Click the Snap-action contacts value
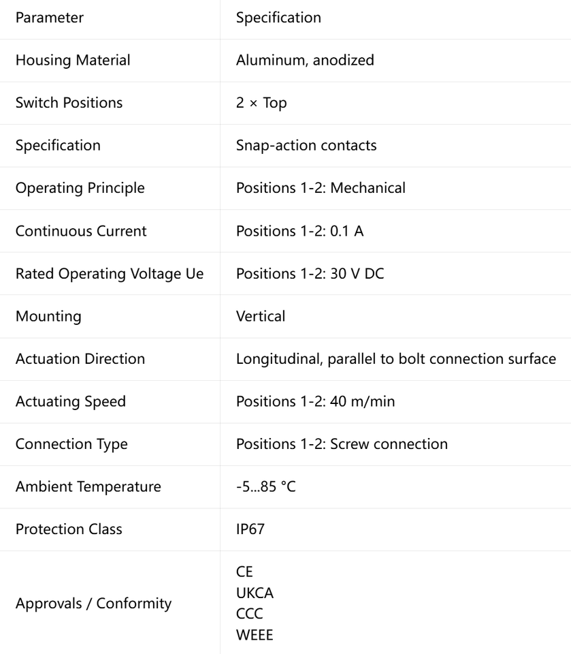This screenshot has height=654, width=571. tap(306, 145)
